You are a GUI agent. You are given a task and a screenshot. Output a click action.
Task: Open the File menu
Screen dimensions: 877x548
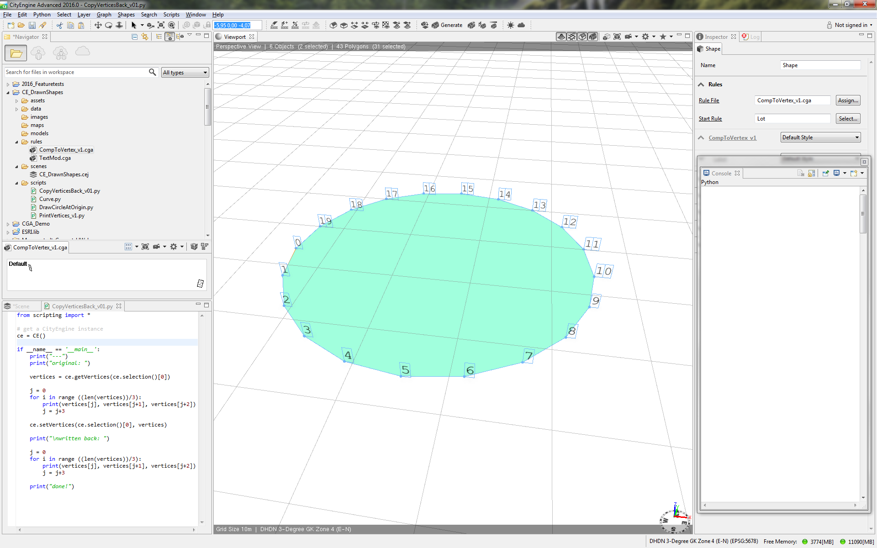click(7, 15)
